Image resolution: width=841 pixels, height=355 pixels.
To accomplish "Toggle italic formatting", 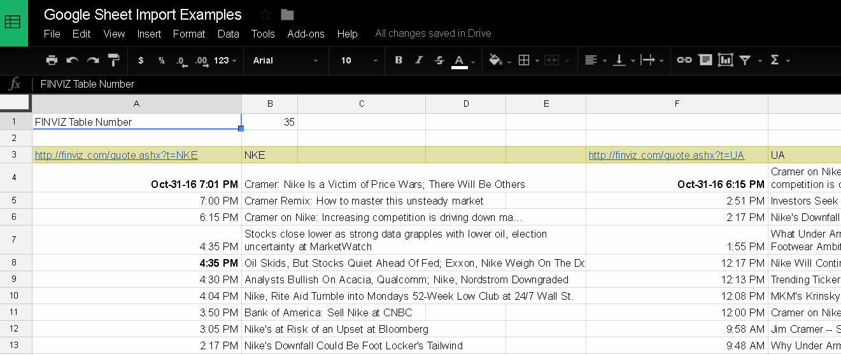I will pos(419,60).
